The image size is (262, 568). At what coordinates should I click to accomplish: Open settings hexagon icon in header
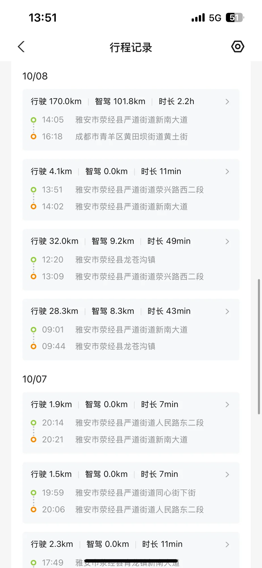(x=237, y=46)
